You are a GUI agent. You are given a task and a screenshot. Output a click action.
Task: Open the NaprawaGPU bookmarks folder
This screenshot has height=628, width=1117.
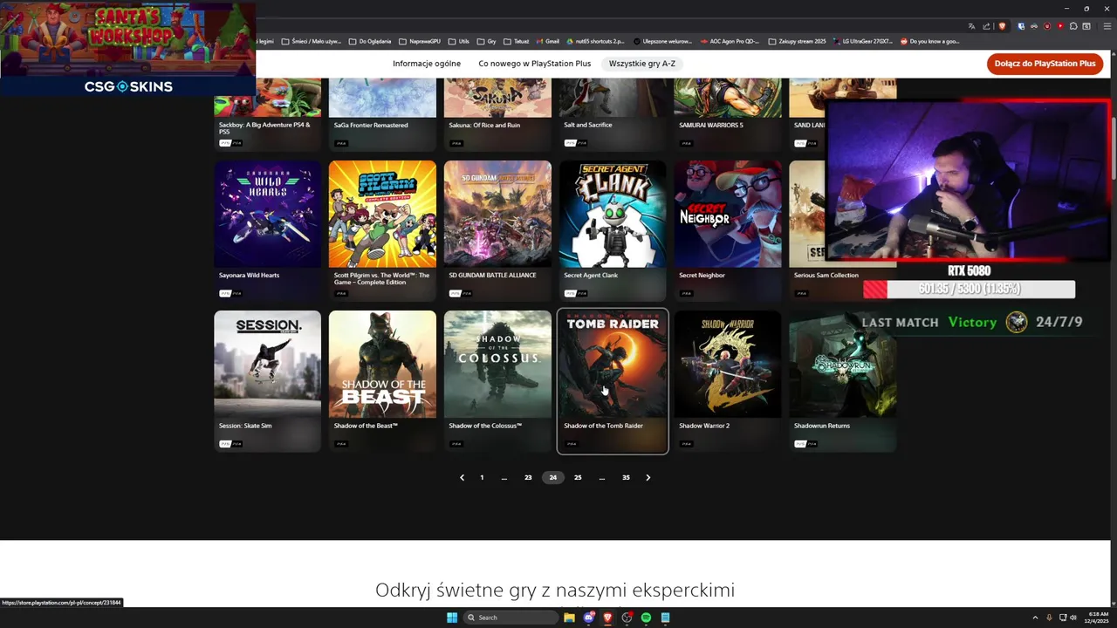pyautogui.click(x=420, y=41)
